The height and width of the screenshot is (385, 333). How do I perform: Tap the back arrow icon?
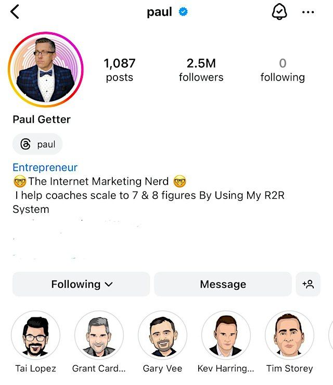15,12
